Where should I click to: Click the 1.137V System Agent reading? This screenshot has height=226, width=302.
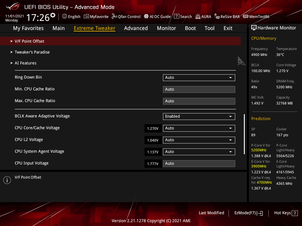[153, 152]
